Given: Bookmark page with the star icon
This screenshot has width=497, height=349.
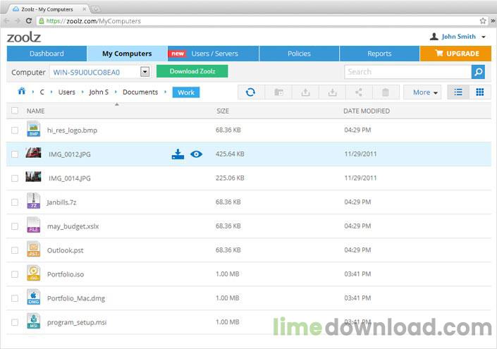Looking at the screenshot, I should coord(483,21).
